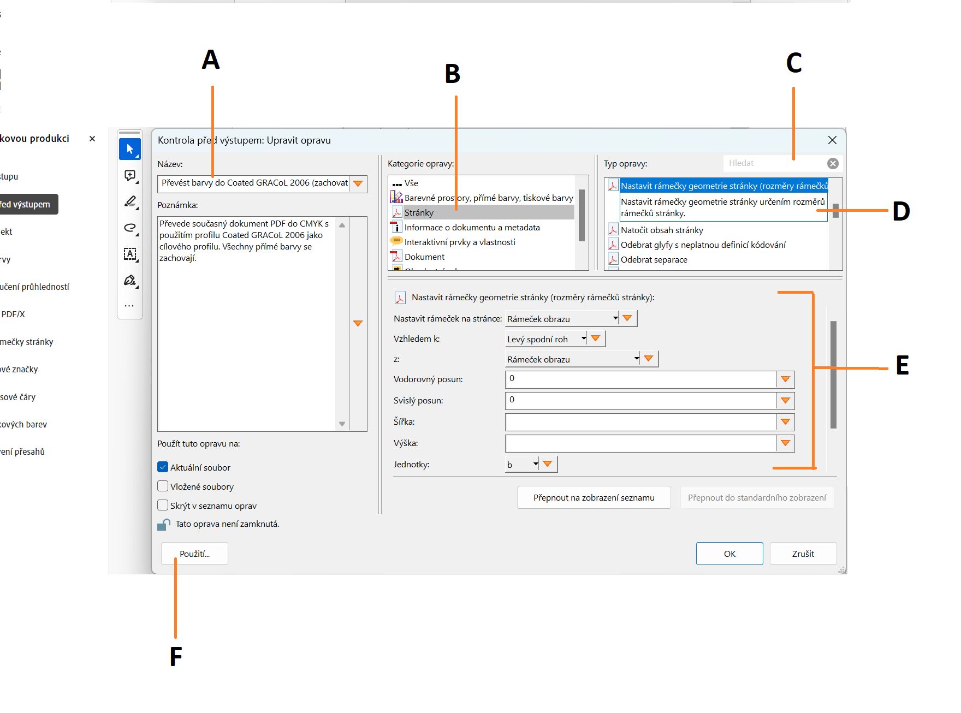The height and width of the screenshot is (713, 961).
Task: Select 'Natočit obsah stránky' fixup type
Action: [x=717, y=230]
